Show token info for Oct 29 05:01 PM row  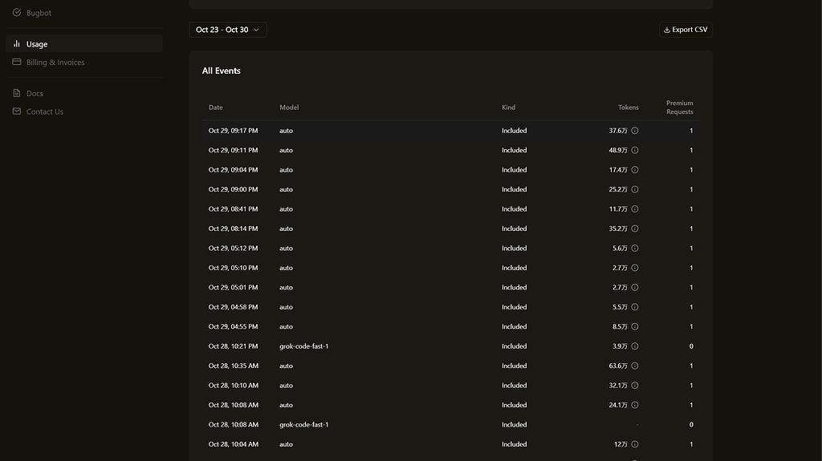pyautogui.click(x=634, y=287)
